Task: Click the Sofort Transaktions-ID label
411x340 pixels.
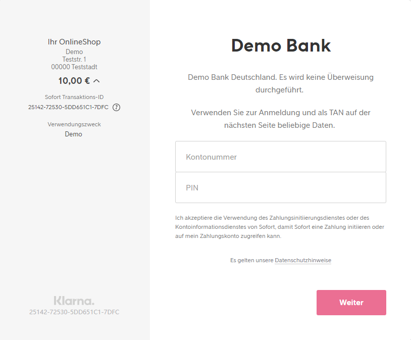Action: pos(74,97)
